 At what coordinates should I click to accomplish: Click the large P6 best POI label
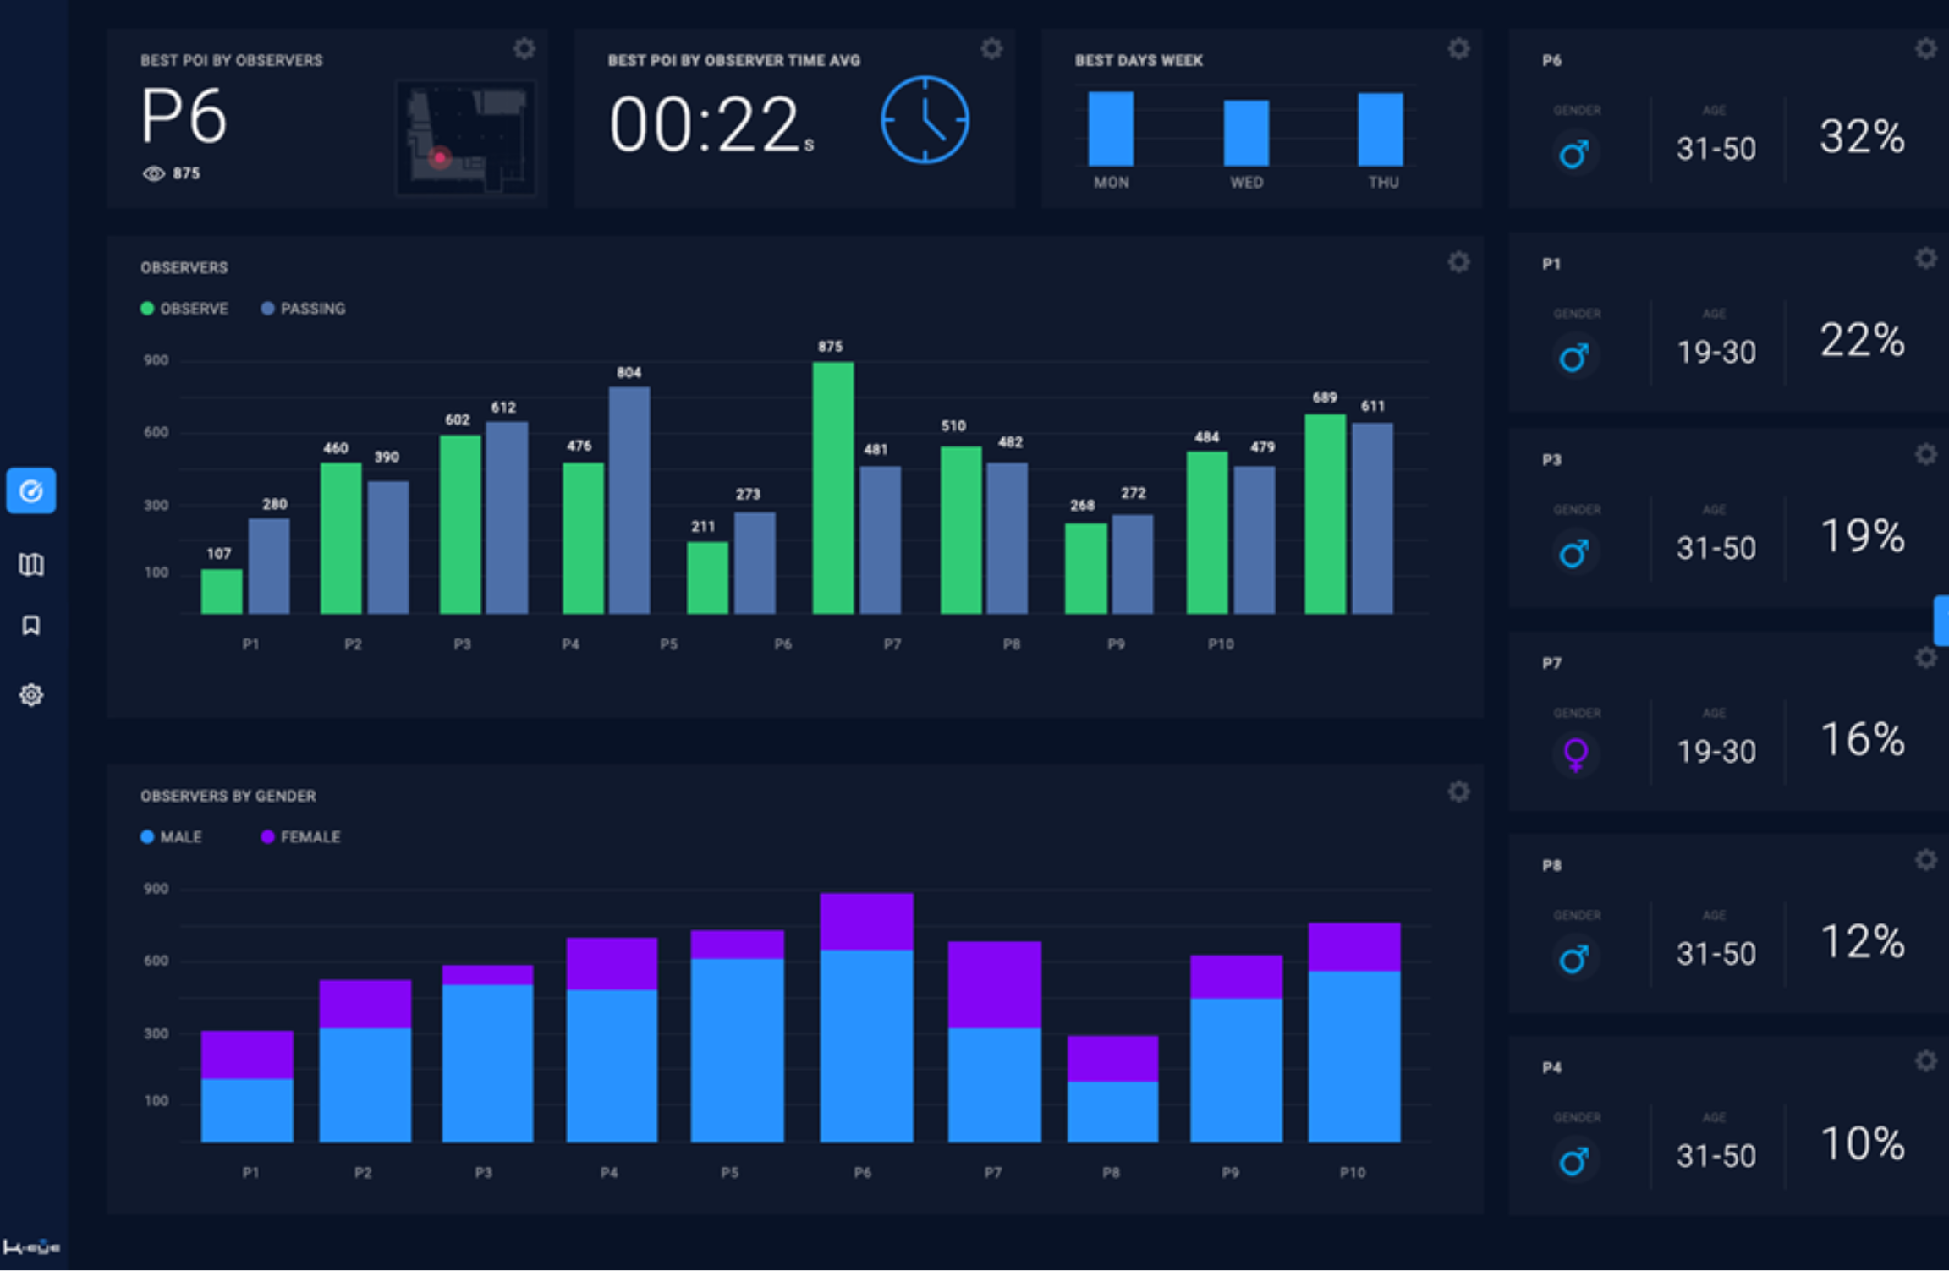point(184,116)
